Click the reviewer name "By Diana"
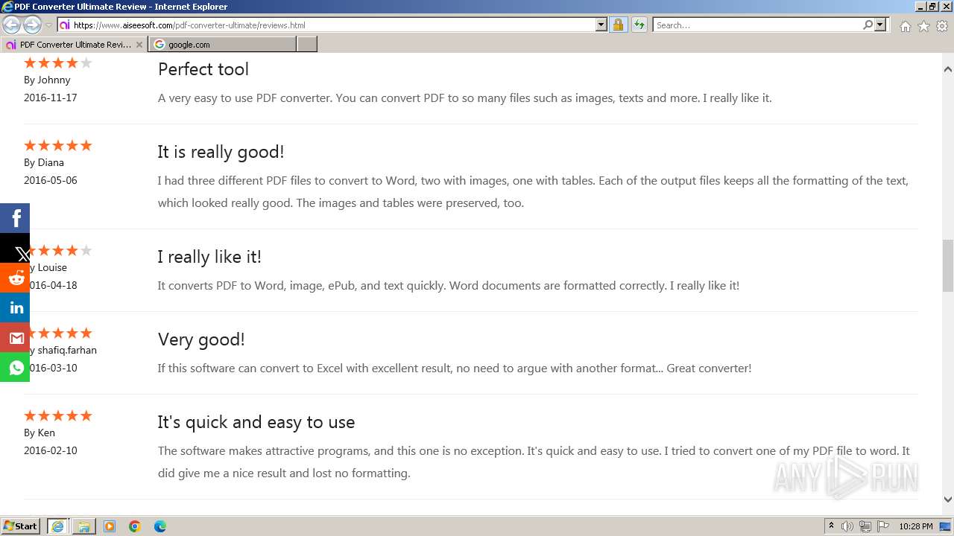 [44, 162]
